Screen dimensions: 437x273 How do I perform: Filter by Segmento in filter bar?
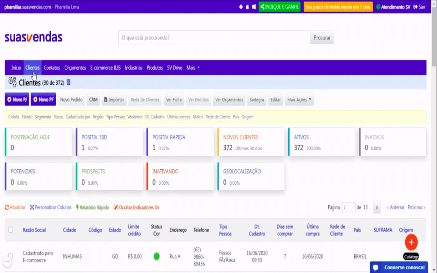(x=43, y=117)
